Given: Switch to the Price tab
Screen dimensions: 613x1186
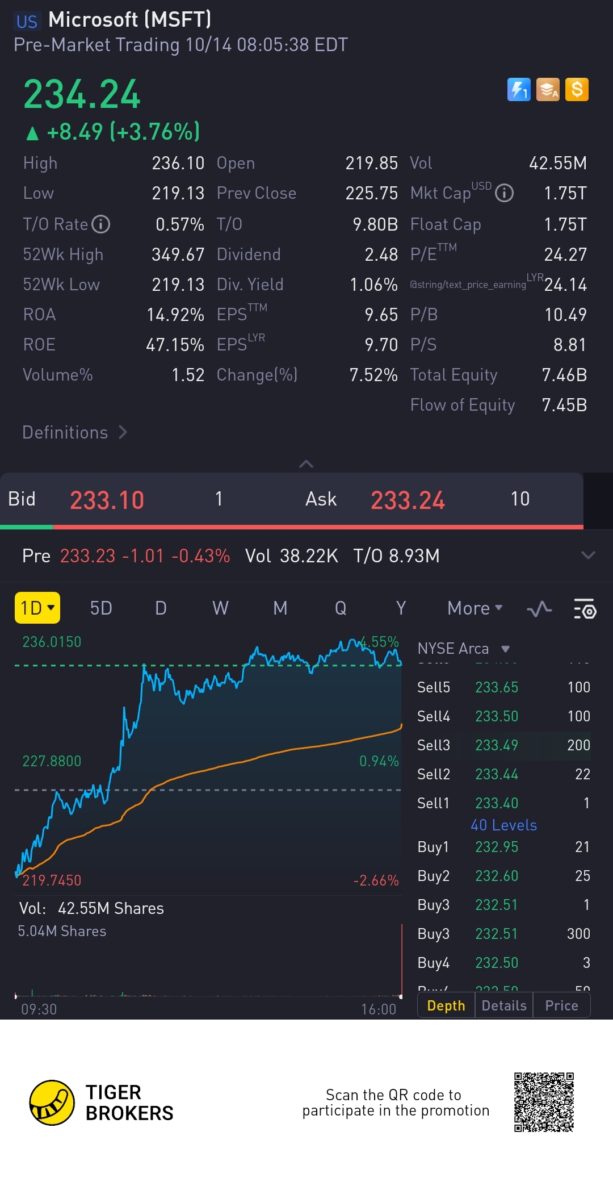Looking at the screenshot, I should pos(561,1006).
